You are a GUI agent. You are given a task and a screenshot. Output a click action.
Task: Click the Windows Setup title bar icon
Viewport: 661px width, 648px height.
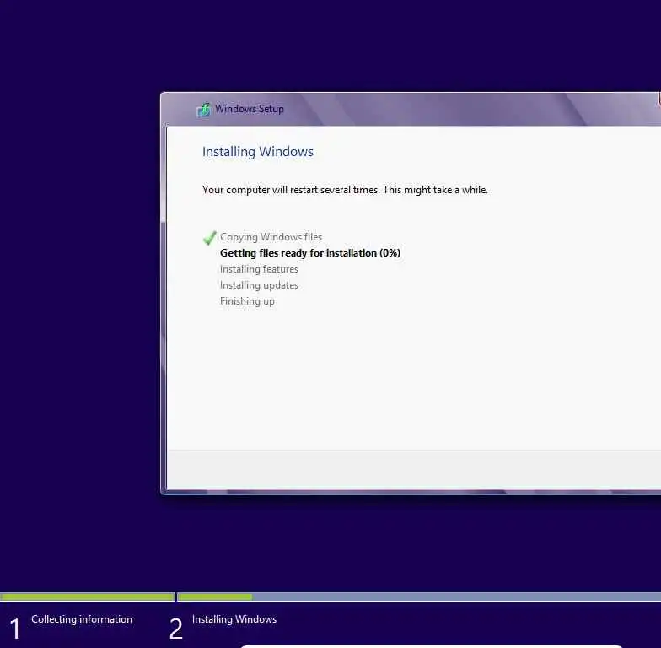click(204, 110)
